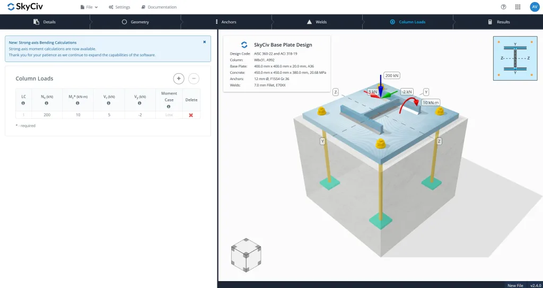Click the SkyCiv logo
Viewport: 543px width, 288px height.
coord(25,6)
